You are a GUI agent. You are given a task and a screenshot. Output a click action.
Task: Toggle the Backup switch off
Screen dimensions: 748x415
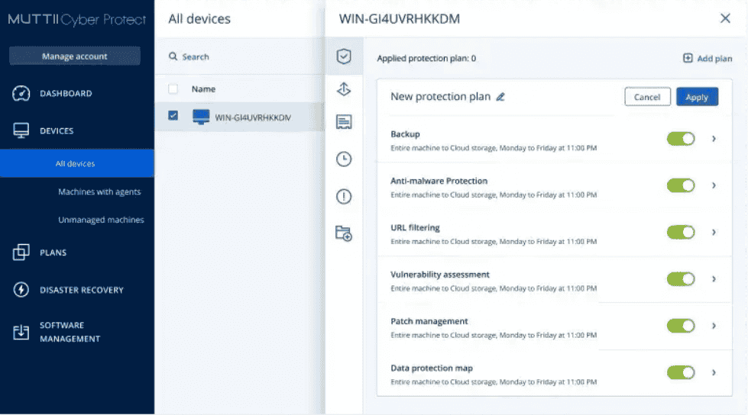681,139
